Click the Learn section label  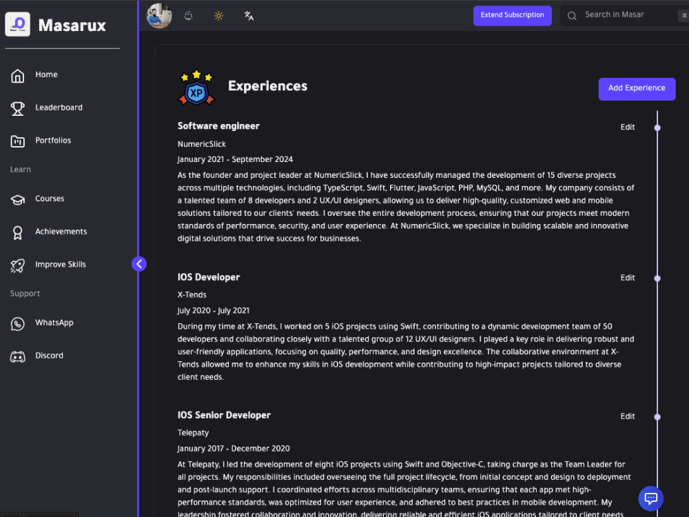tap(21, 170)
